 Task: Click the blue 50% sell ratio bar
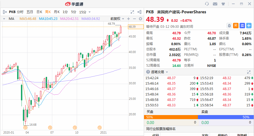(226, 117)
